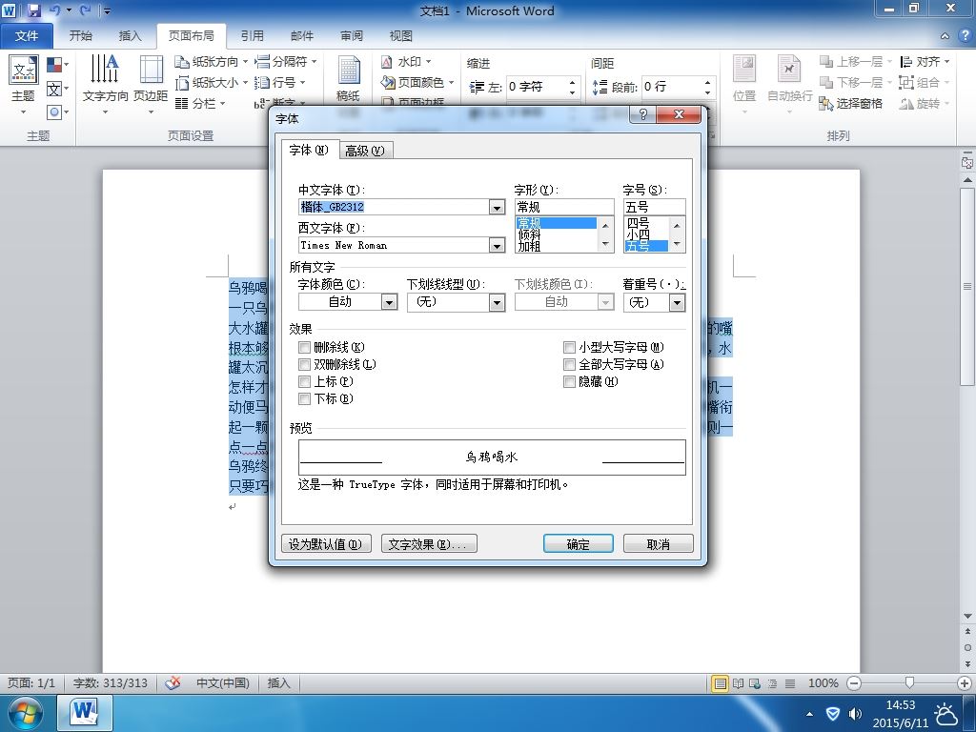The height and width of the screenshot is (732, 976).
Task: Open Margins (页边距) menu
Action: [151, 85]
